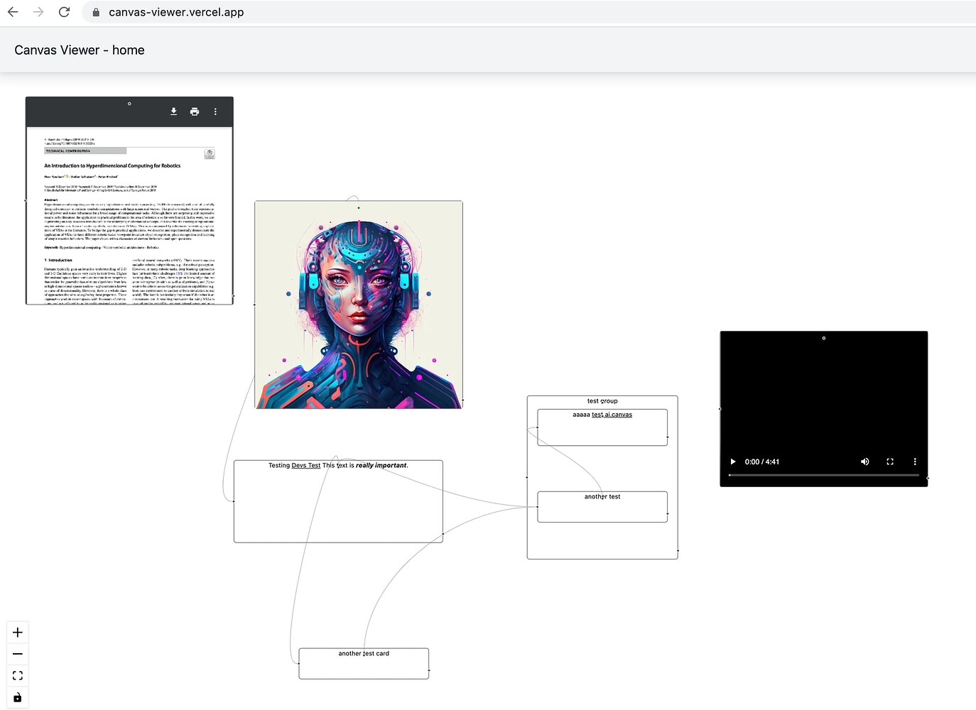Viewport: 976px width, 710px height.
Task: Reload the page in the browser
Action: (x=64, y=11)
